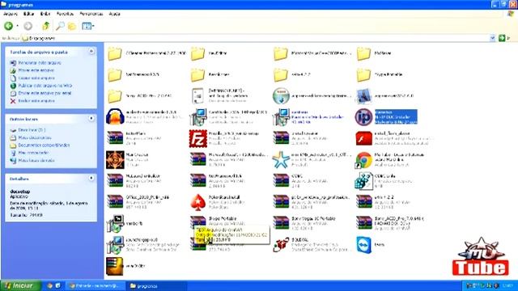Image resolution: width=518 pixels, height=291 pixels.
Task: Select the red gift box installer icon
Action: pyautogui.click(x=281, y=245)
